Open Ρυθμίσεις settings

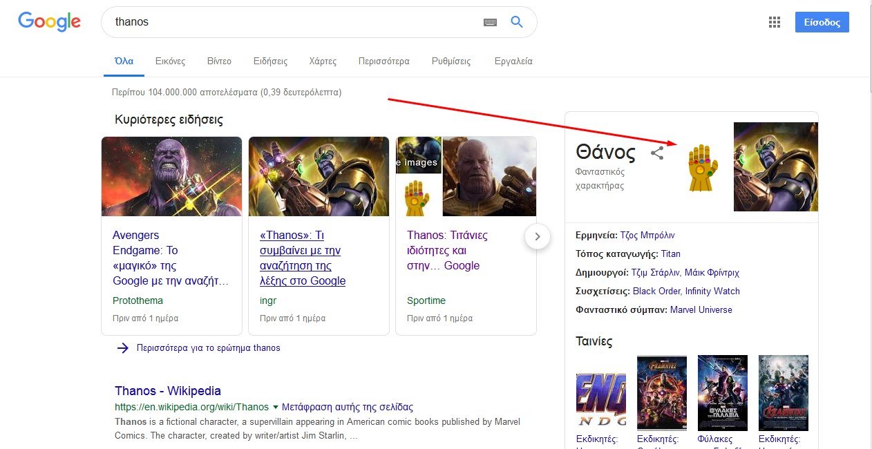[x=451, y=61]
